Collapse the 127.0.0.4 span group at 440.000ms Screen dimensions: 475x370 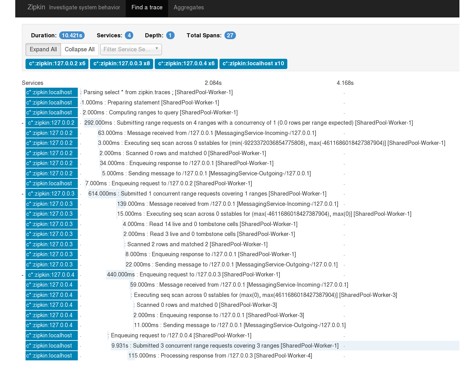coord(23,275)
